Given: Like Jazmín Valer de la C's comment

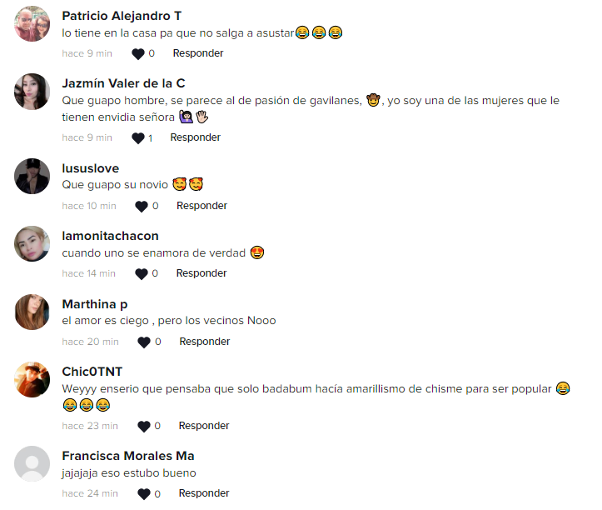Looking at the screenshot, I should pyautogui.click(x=138, y=138).
